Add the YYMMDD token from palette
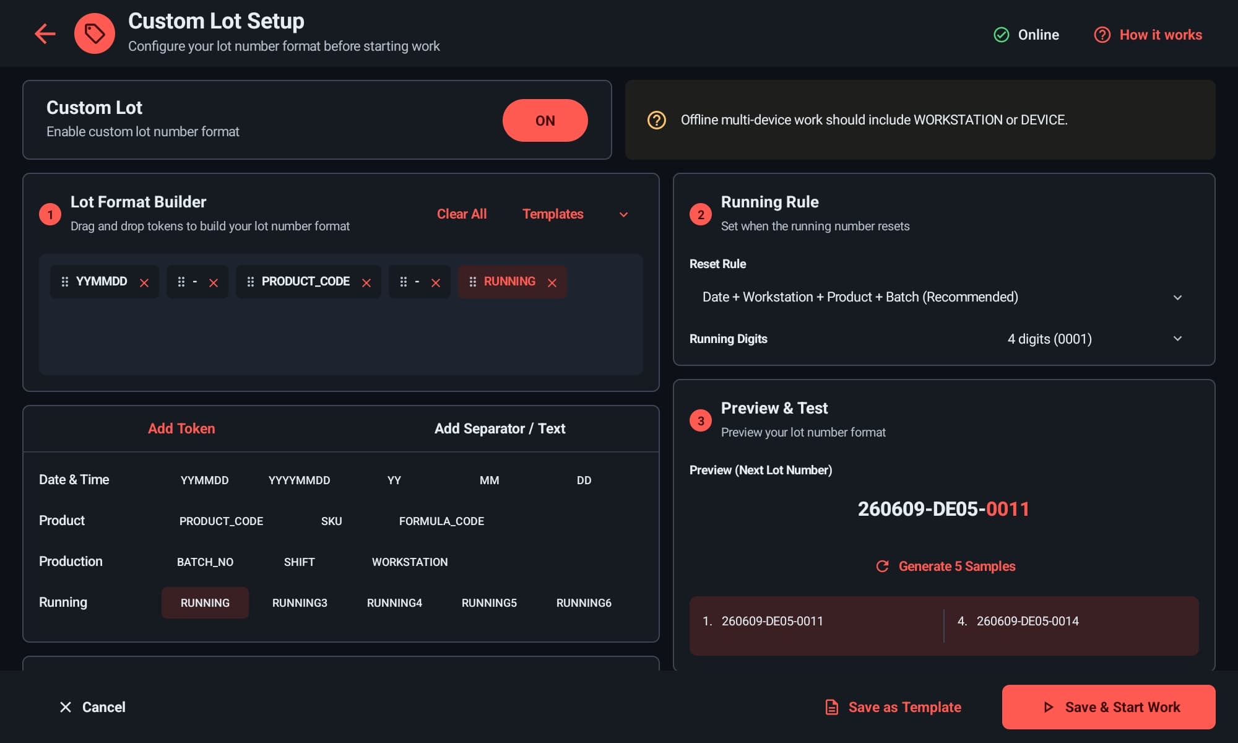Screen dimensions: 1238x743 click(x=204, y=480)
